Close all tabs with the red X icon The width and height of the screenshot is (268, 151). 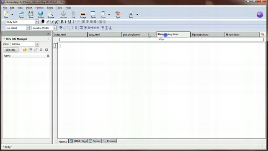tap(263, 34)
